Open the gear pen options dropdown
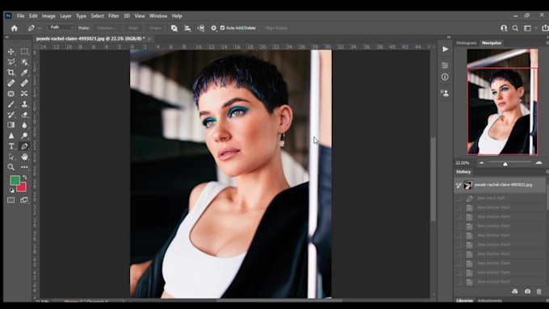Image resolution: width=549 pixels, height=309 pixels. coord(214,28)
